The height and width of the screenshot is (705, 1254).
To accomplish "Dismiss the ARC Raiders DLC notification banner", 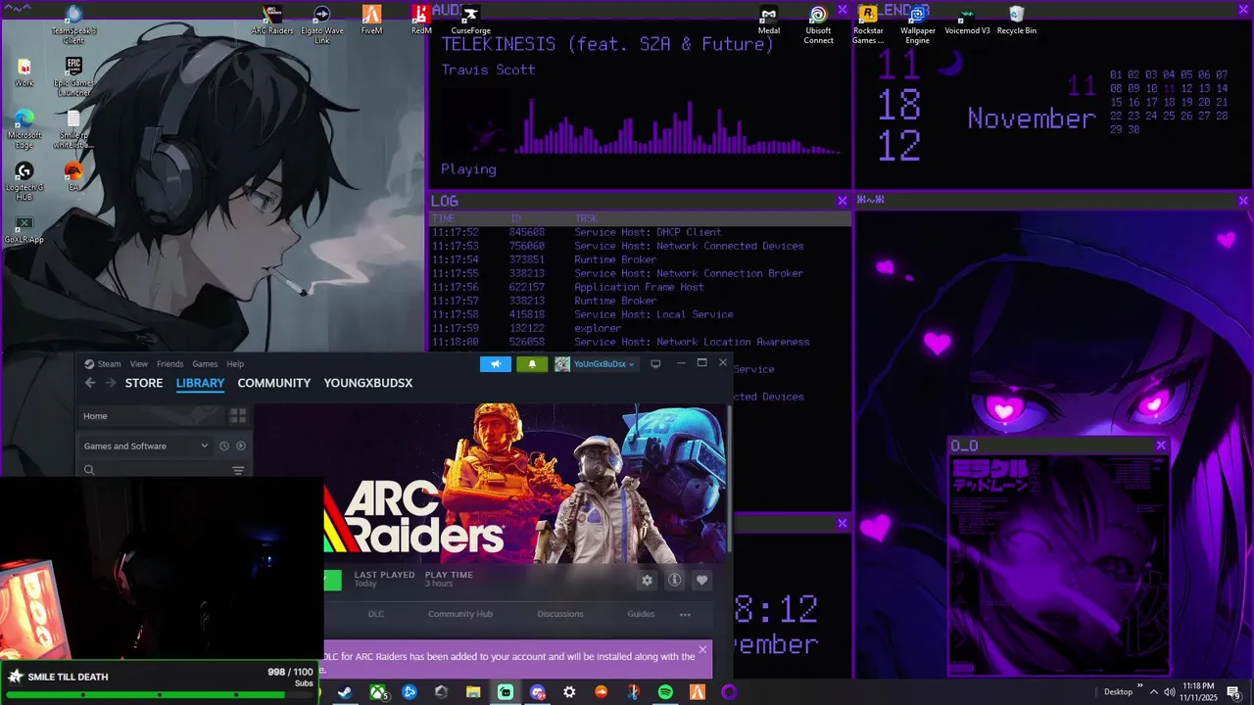I will (x=702, y=649).
